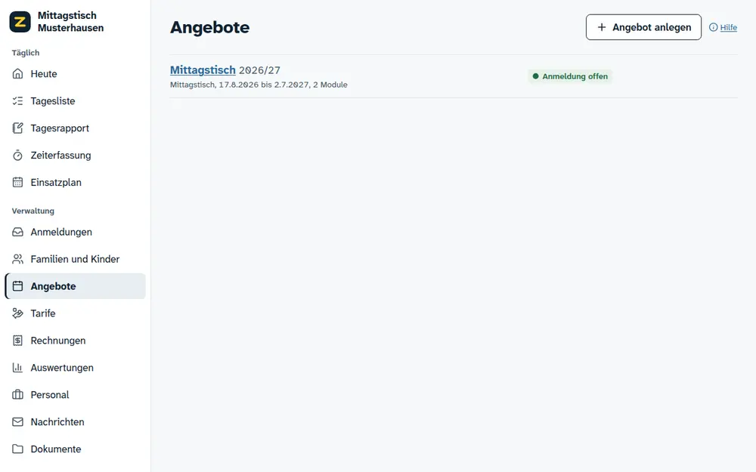The image size is (756, 472).
Task: Select Familien und Kinder
Action: click(x=75, y=259)
